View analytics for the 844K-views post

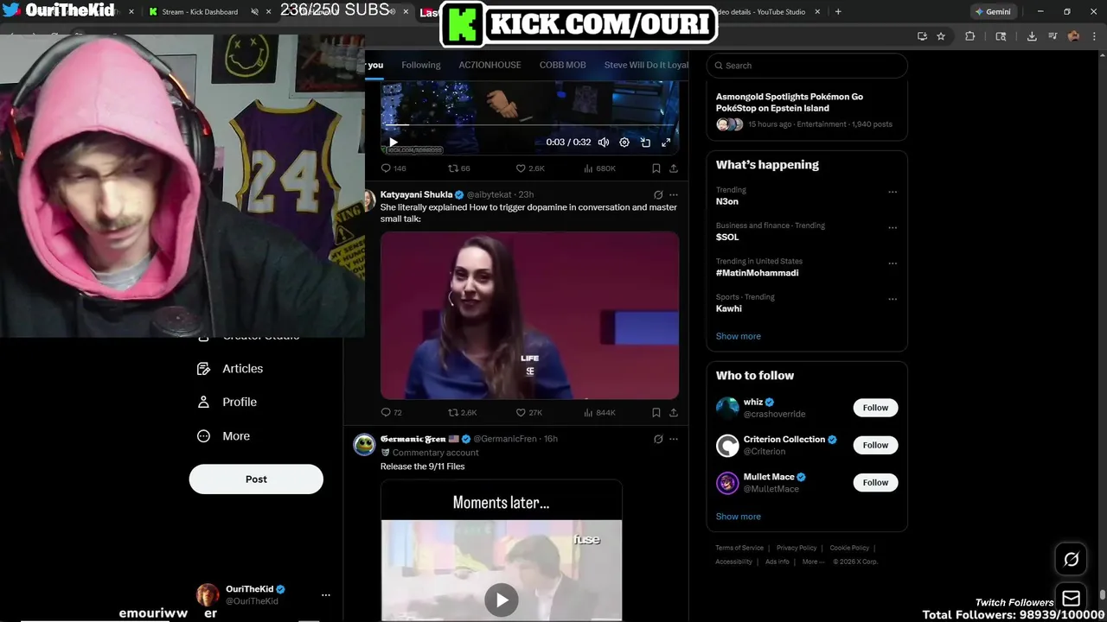[x=599, y=413]
